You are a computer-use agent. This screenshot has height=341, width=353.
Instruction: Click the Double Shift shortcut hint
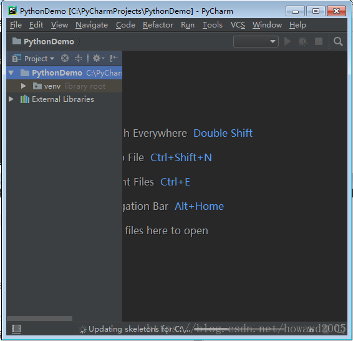coord(223,133)
